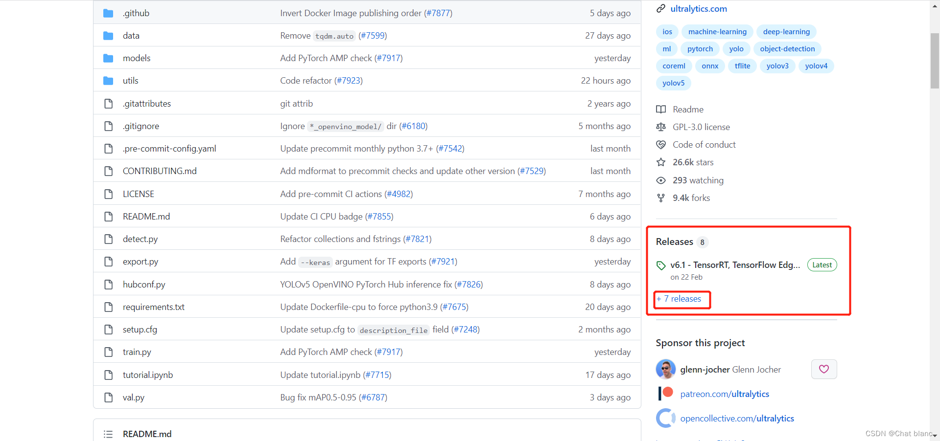Screen dimensions: 940x441
Task: Click the file icon beside .gitignore
Action: [108, 126]
